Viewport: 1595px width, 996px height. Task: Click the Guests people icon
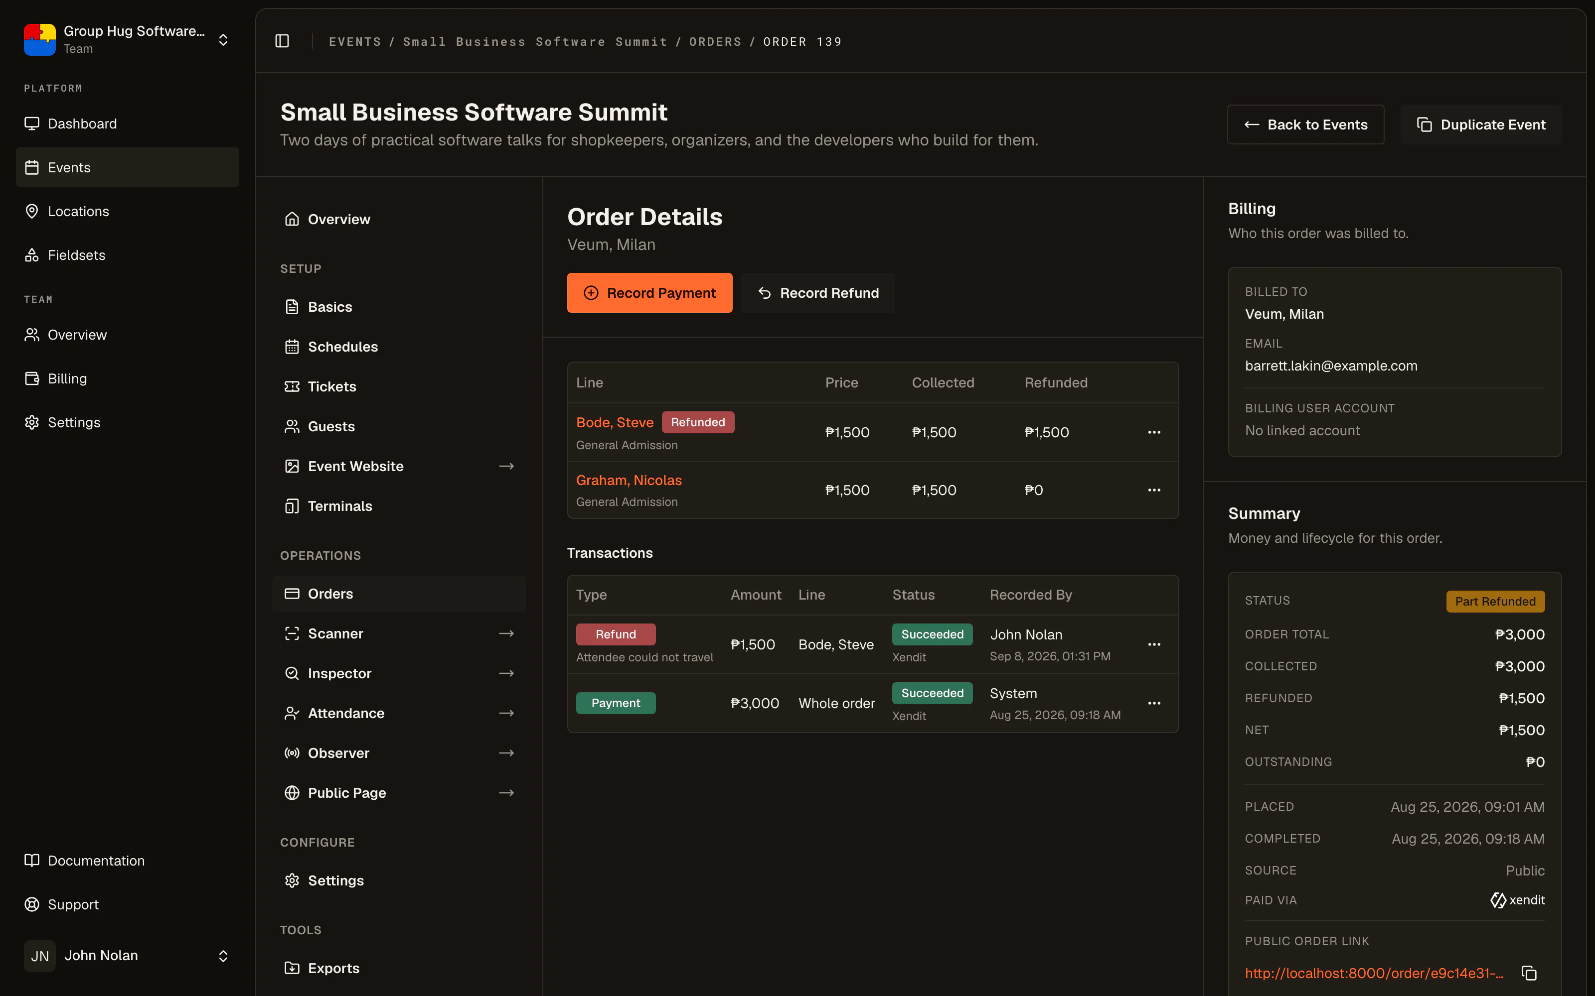[292, 426]
